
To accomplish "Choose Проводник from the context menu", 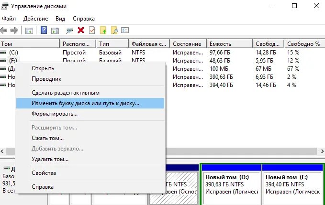I will click(90, 79).
